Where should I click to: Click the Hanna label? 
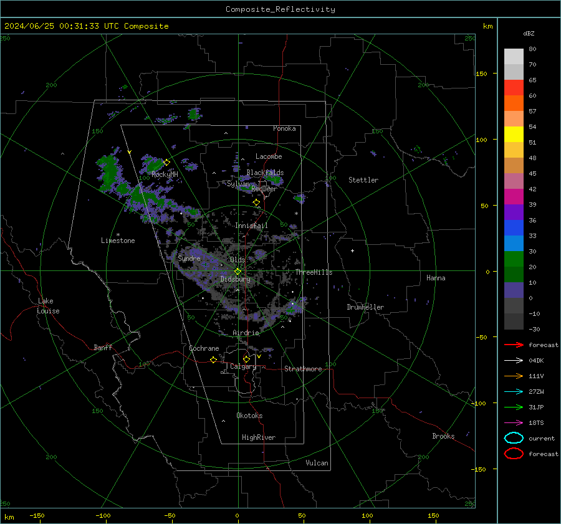pyautogui.click(x=436, y=278)
